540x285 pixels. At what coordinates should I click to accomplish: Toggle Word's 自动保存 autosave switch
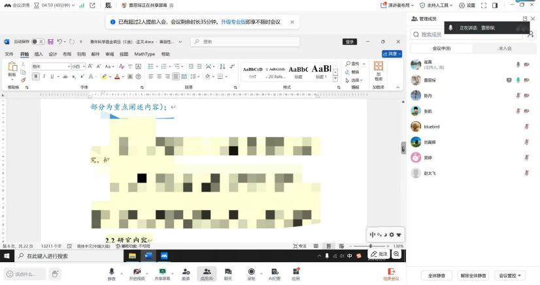pyautogui.click(x=37, y=42)
